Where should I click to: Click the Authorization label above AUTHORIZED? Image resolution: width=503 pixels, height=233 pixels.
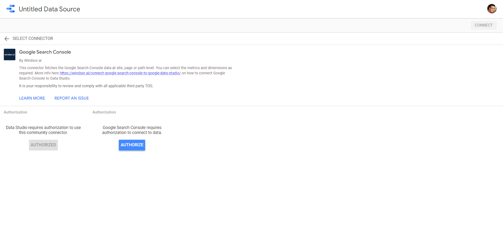click(x=15, y=112)
